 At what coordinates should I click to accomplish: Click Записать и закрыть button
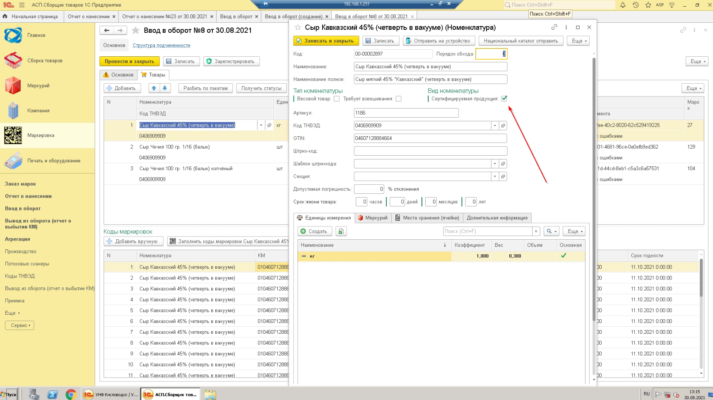(326, 41)
